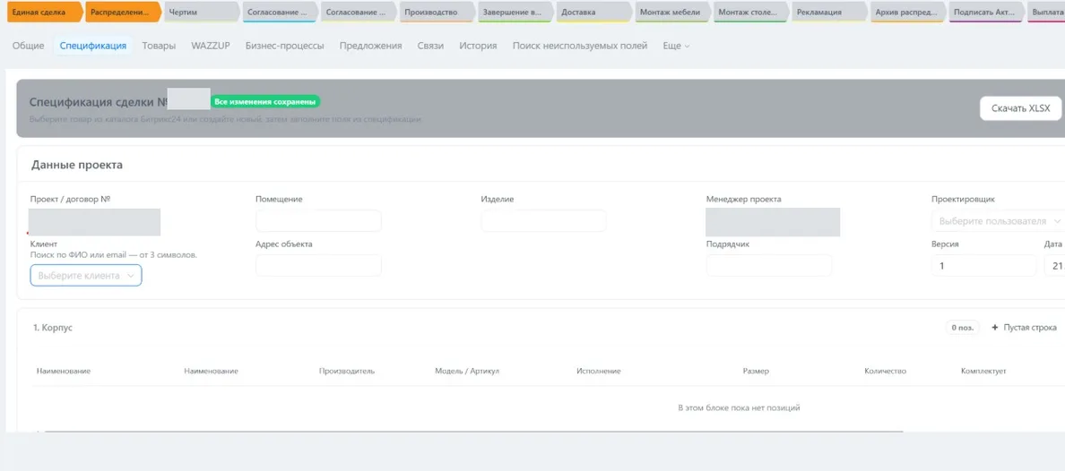Select the Завершение в... pipeline stage
The width and height of the screenshot is (1065, 471).
(515, 13)
